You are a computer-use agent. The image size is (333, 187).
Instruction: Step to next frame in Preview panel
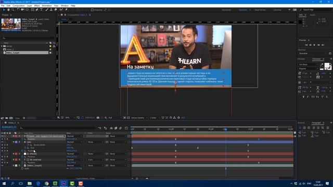tap(318, 45)
